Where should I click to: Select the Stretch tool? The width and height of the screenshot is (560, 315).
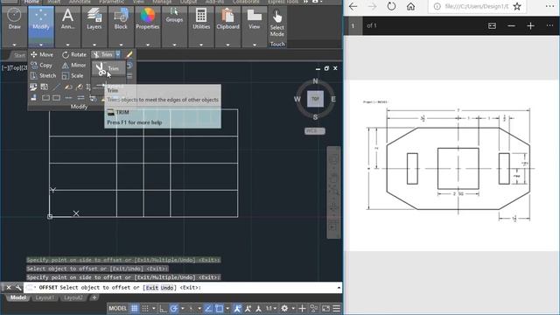click(x=43, y=76)
